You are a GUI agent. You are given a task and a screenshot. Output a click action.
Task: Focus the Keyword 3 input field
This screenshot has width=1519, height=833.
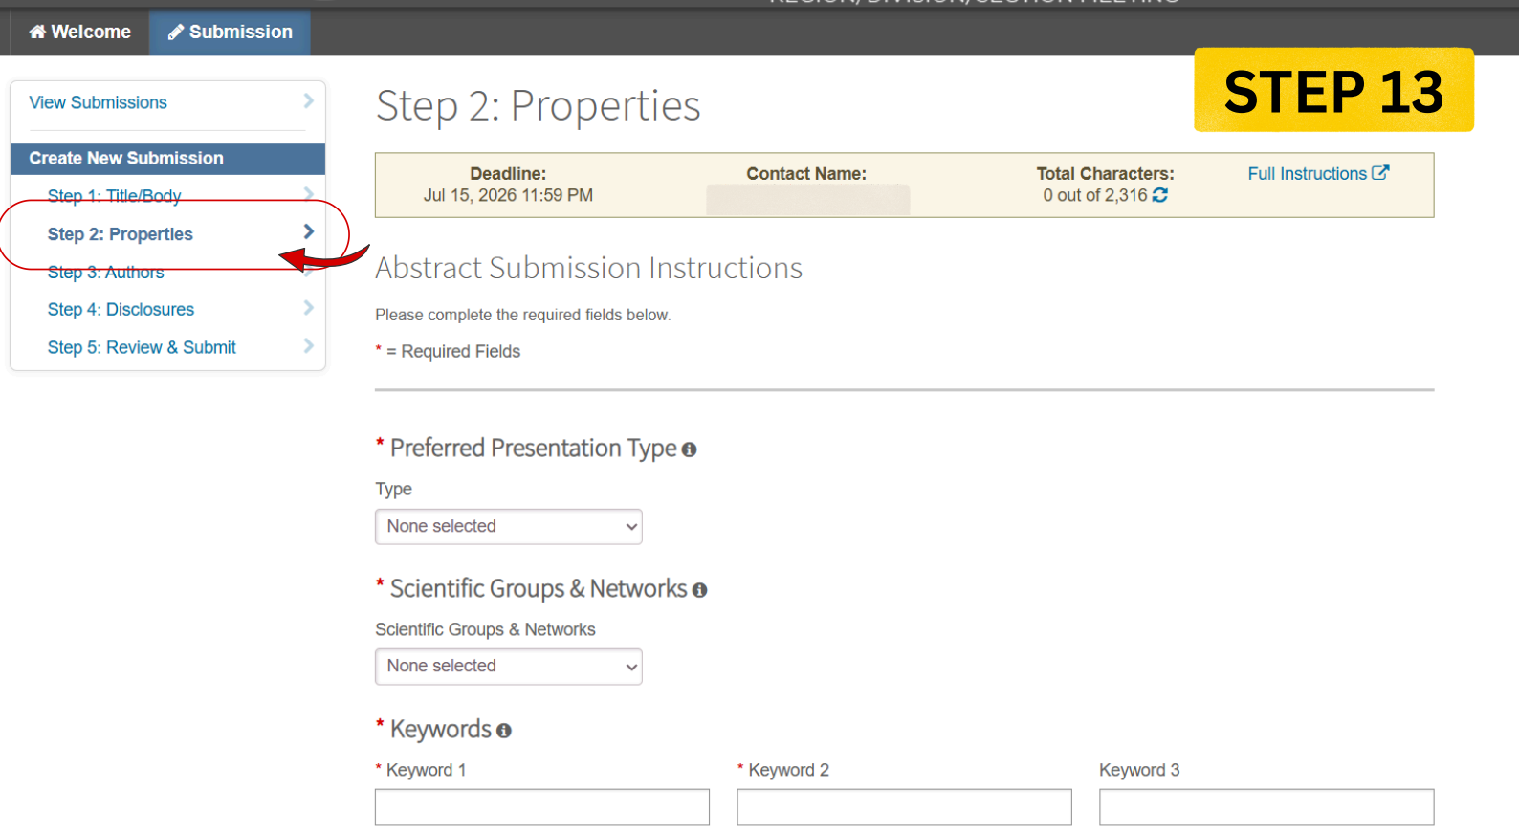(1266, 807)
